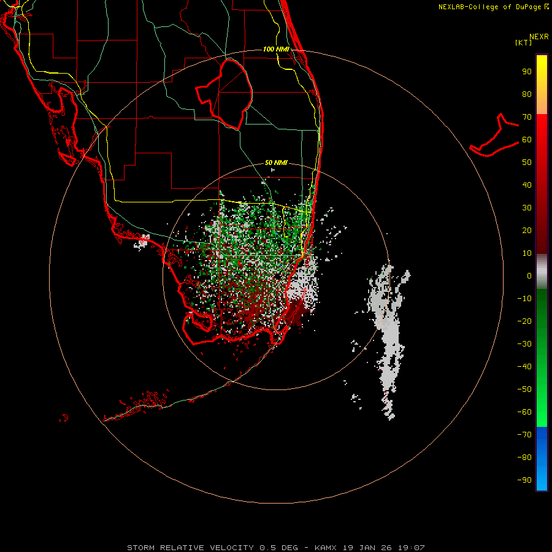Click the 70 value on velocity scale
The width and height of the screenshot is (552, 552).
click(x=527, y=117)
